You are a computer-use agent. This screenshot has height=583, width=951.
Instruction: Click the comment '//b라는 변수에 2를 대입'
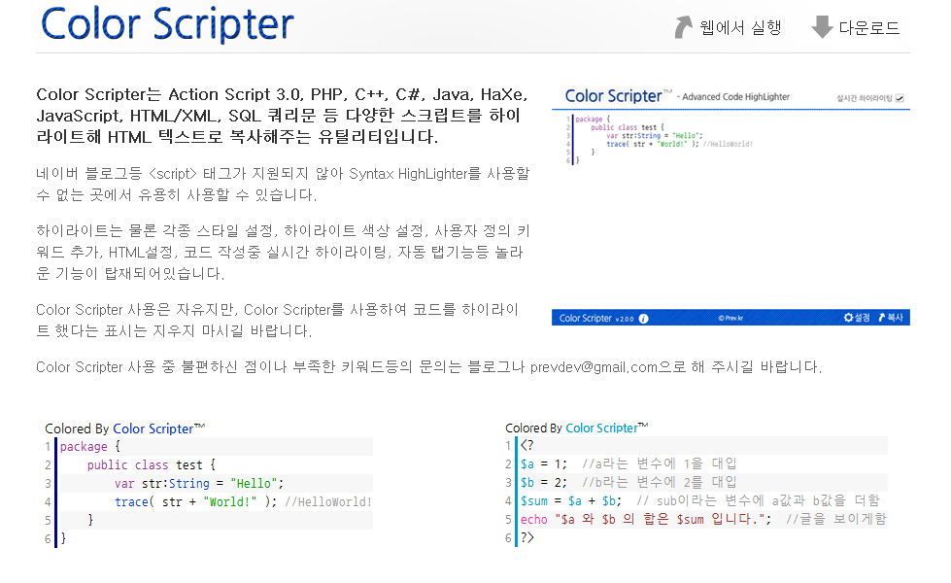[660, 482]
